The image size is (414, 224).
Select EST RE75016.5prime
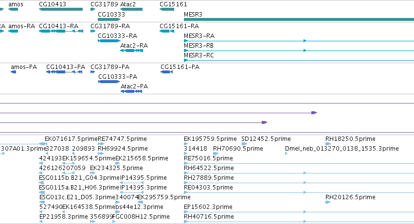tap(299, 163)
